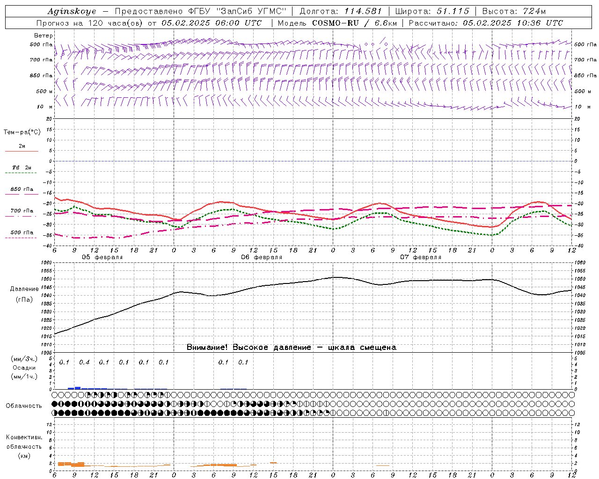This screenshot has height=479, width=599.
Task: Select the "06 февраля" date label
Action: tap(262, 257)
